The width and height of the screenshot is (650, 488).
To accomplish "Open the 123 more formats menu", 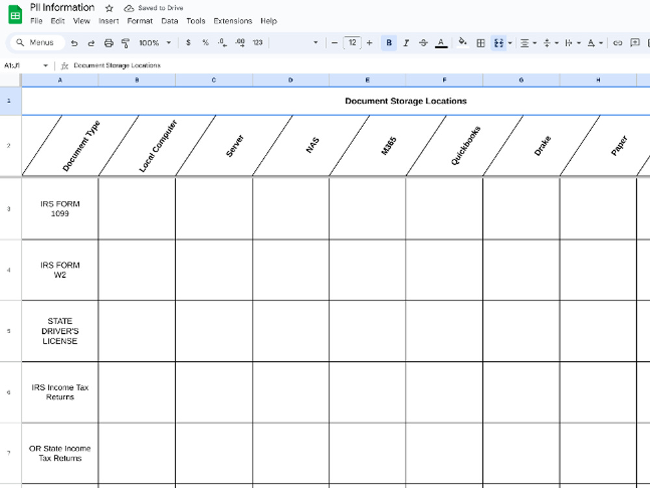I will pyautogui.click(x=257, y=42).
